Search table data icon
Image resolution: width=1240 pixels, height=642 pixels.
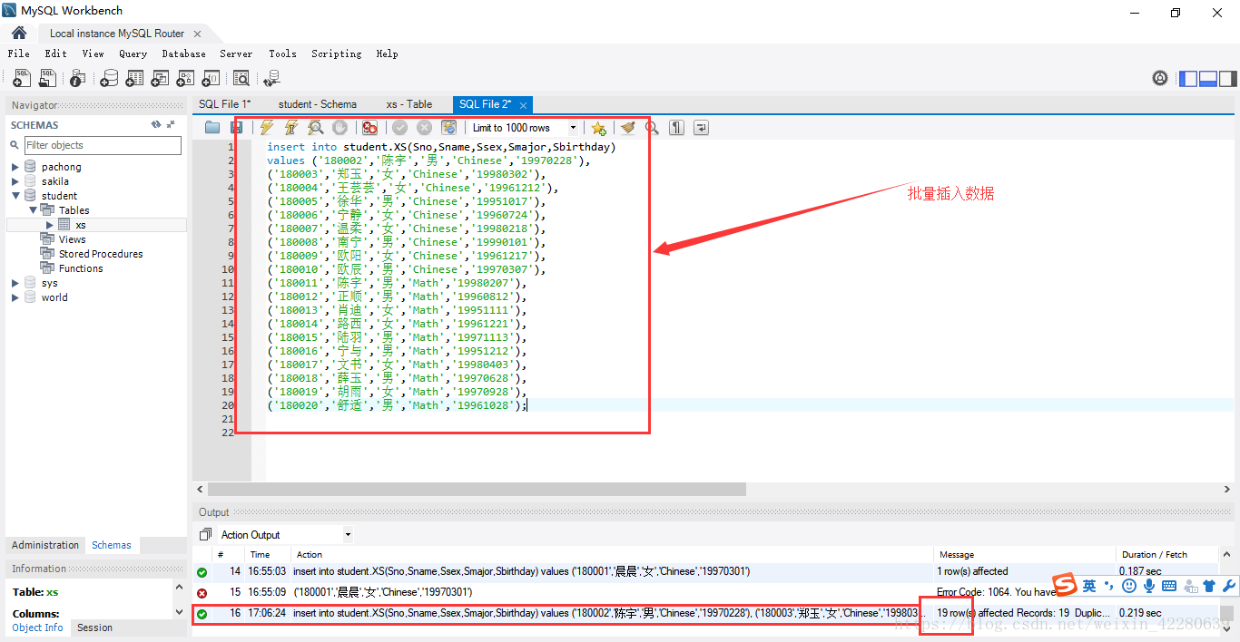coord(241,79)
